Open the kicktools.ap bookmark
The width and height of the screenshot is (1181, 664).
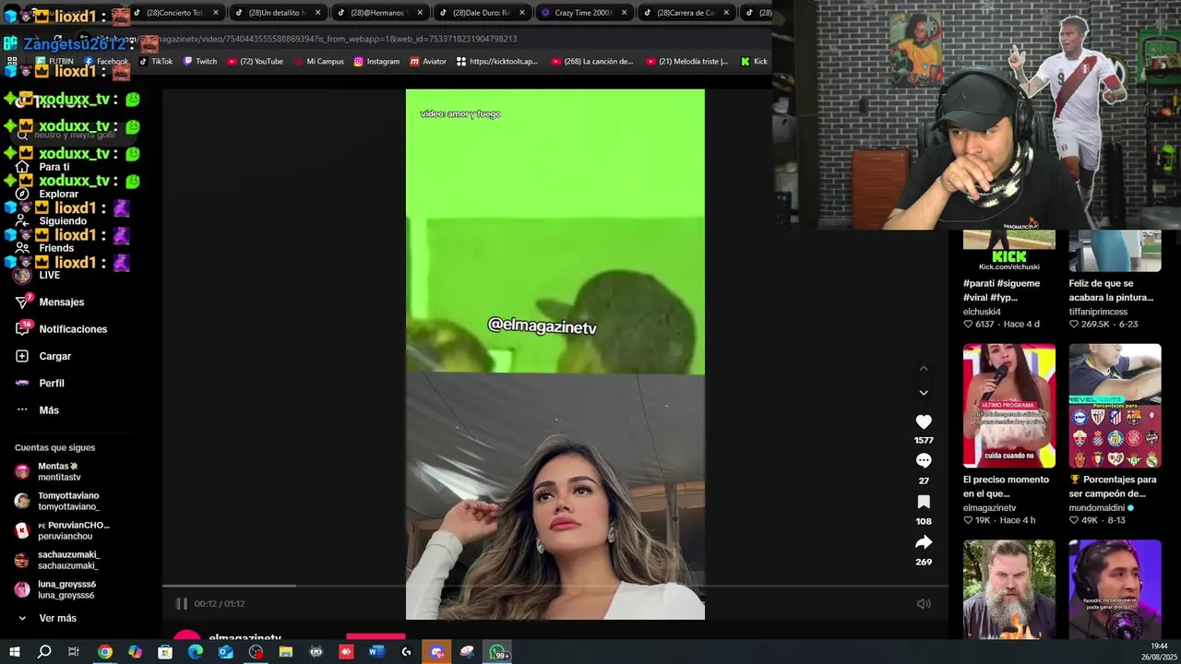click(x=496, y=62)
